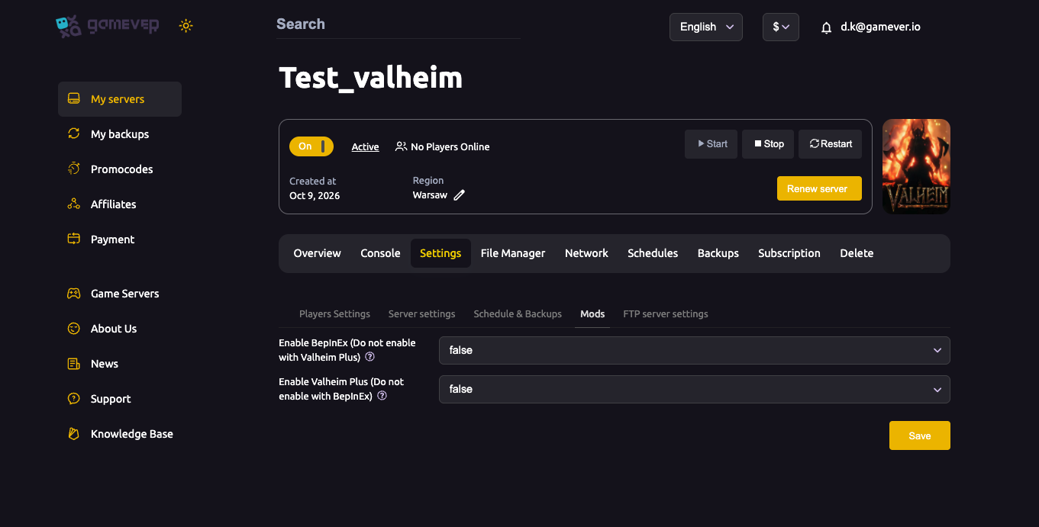Click the My backups sync icon
The width and height of the screenshot is (1039, 527).
tap(74, 133)
